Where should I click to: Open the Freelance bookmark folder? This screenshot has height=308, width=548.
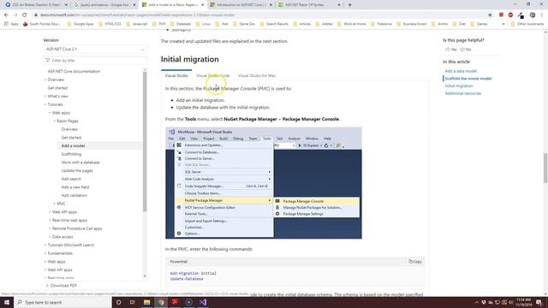pyautogui.click(x=381, y=24)
